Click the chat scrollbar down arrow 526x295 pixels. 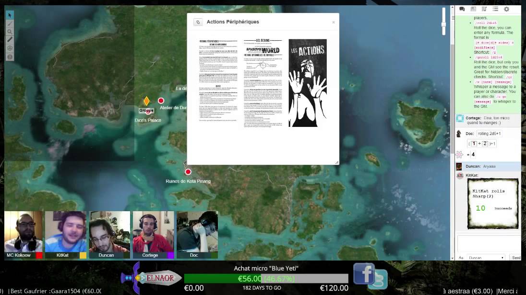click(x=453, y=258)
